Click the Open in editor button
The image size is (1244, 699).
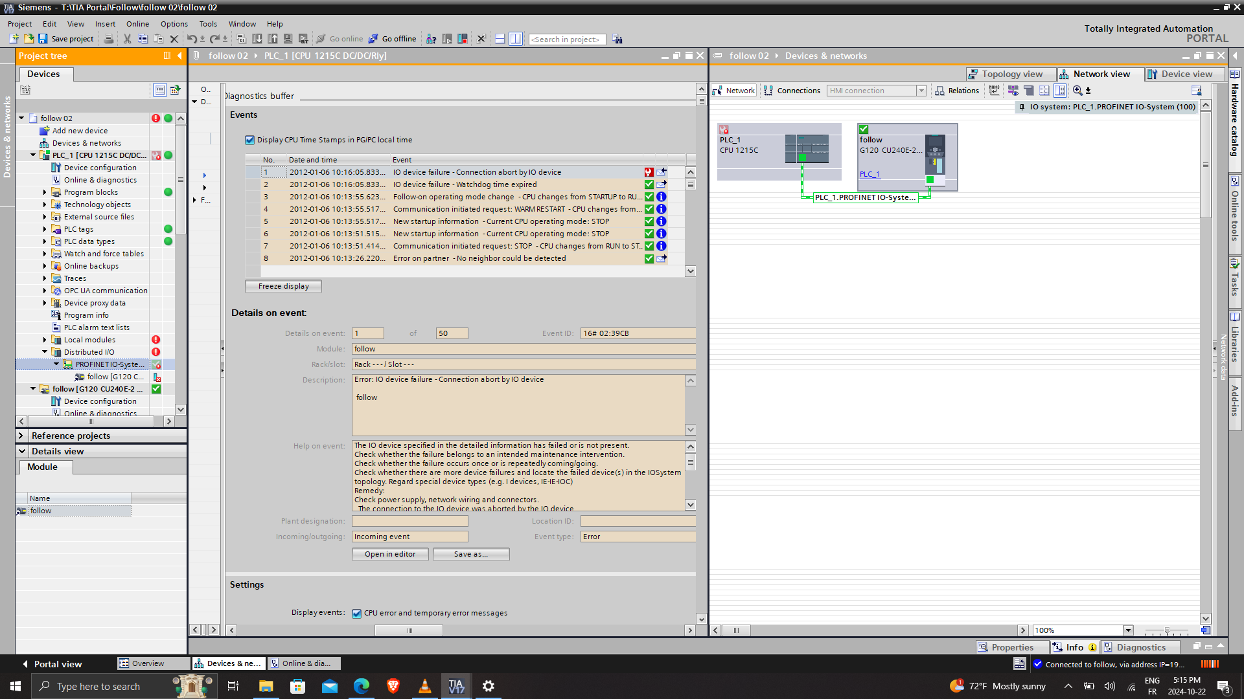pyautogui.click(x=389, y=554)
